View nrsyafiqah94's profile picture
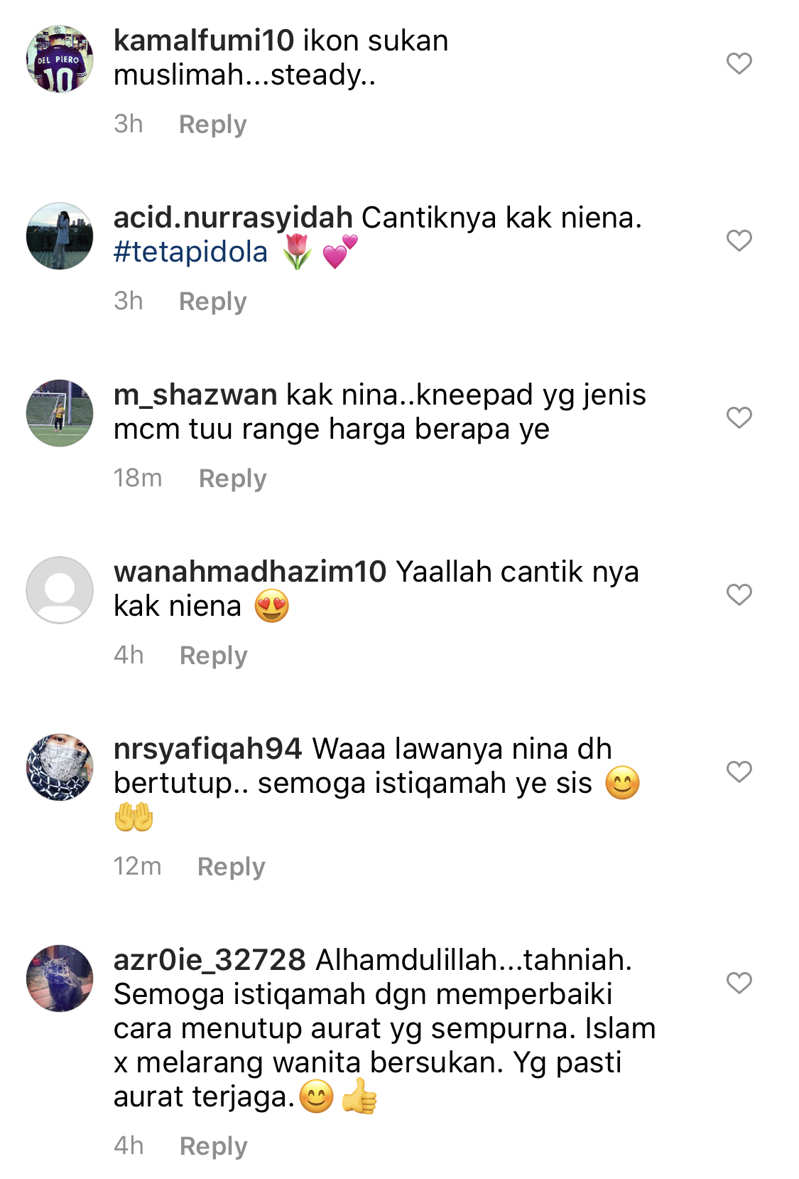The height and width of the screenshot is (1179, 799). tap(60, 767)
